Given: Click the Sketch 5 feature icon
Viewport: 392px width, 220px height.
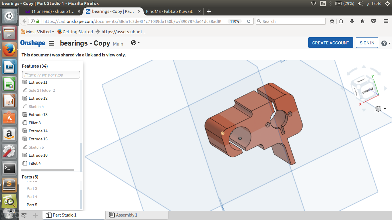Looking at the screenshot, I should [x=25, y=147].
